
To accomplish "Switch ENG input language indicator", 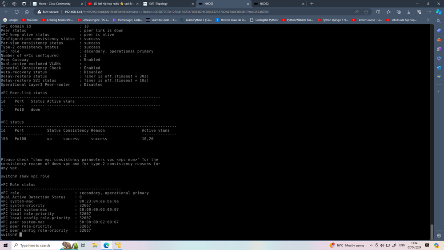I will (x=402, y=246).
